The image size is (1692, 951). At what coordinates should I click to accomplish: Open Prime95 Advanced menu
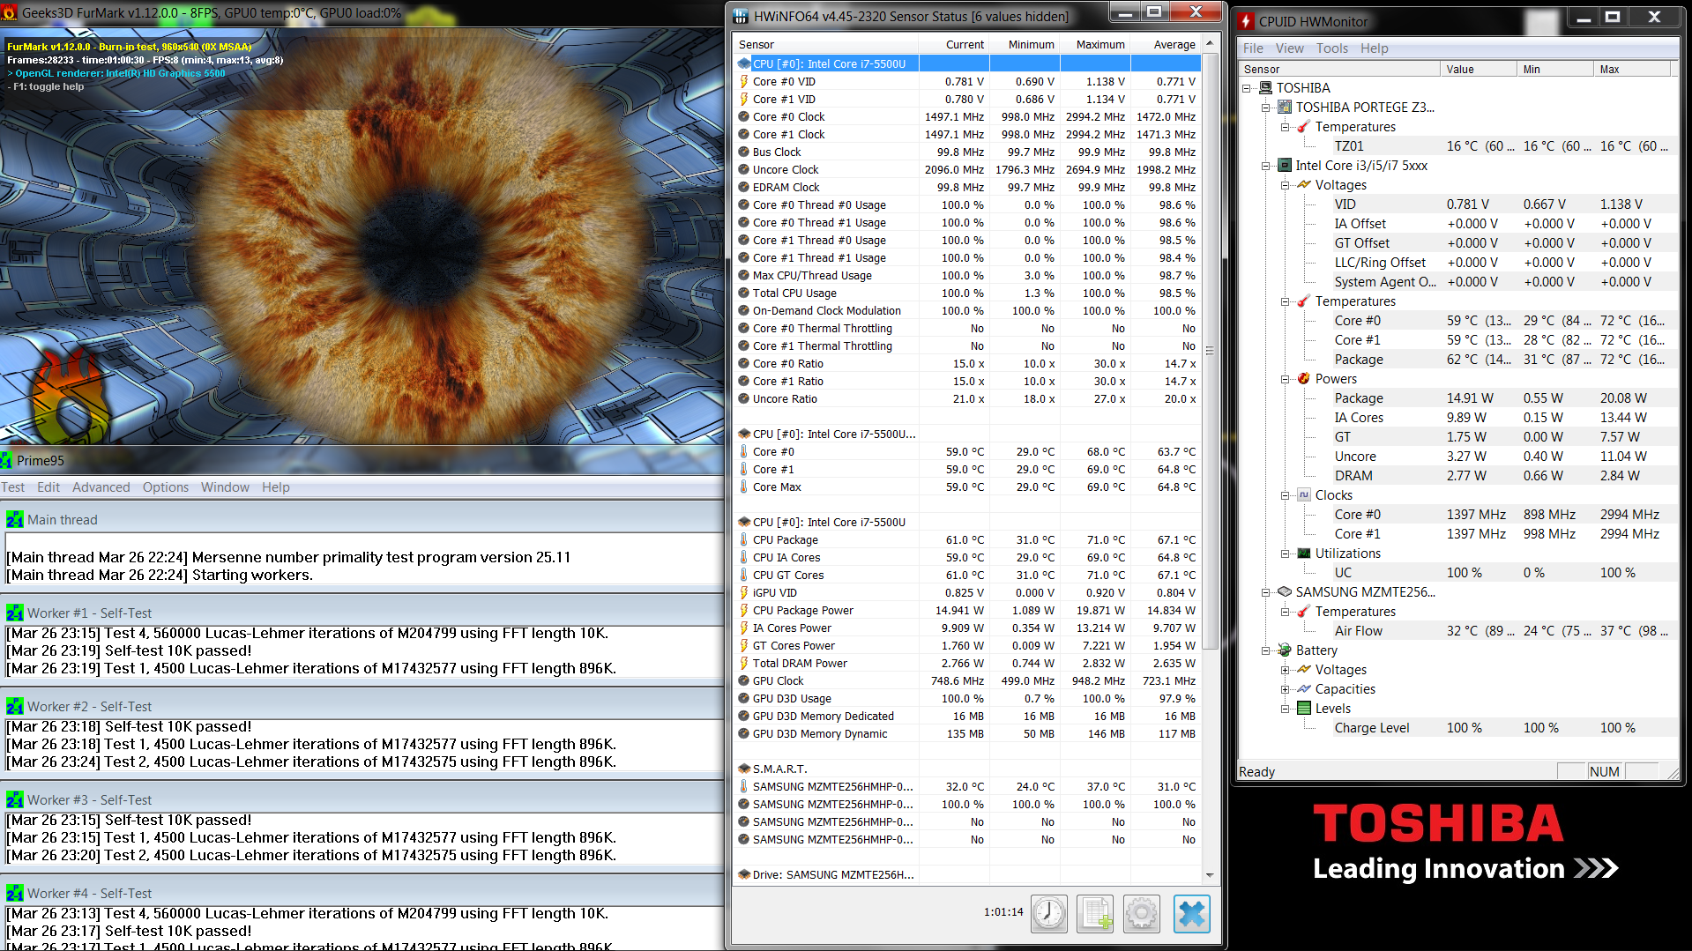click(x=101, y=487)
